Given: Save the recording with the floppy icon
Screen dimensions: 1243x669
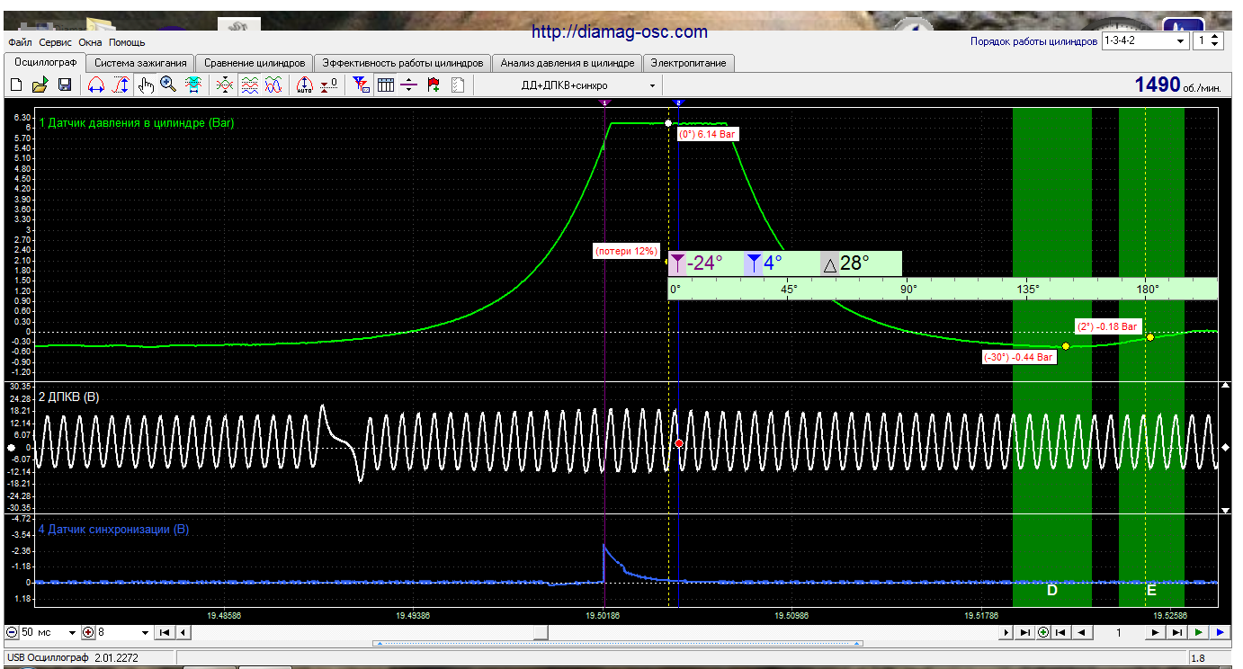Looking at the screenshot, I should pyautogui.click(x=65, y=85).
